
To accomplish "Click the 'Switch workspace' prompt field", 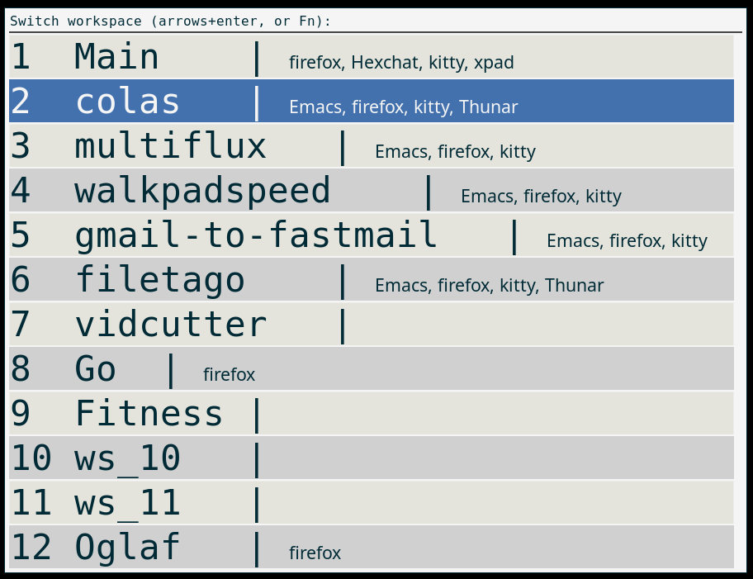I will 376,21.
